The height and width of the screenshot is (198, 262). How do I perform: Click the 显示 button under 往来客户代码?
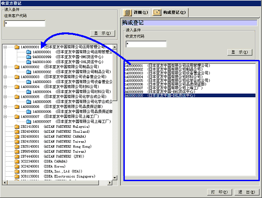103,33
